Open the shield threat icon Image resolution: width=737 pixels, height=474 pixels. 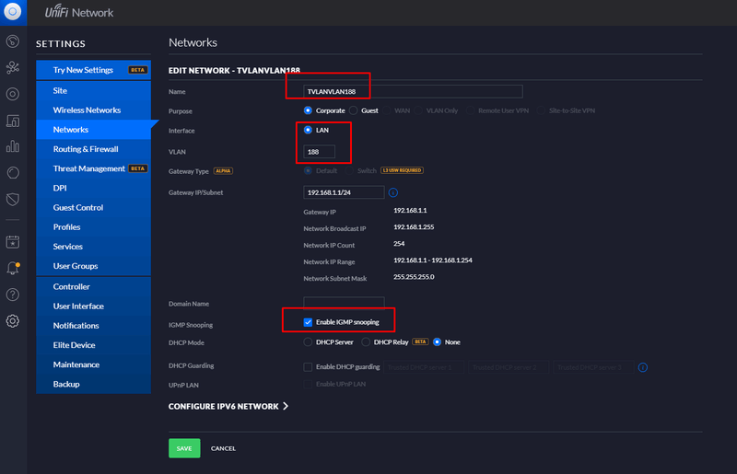tap(13, 199)
